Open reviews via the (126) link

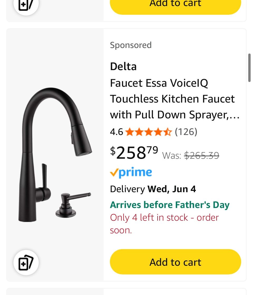186,131
